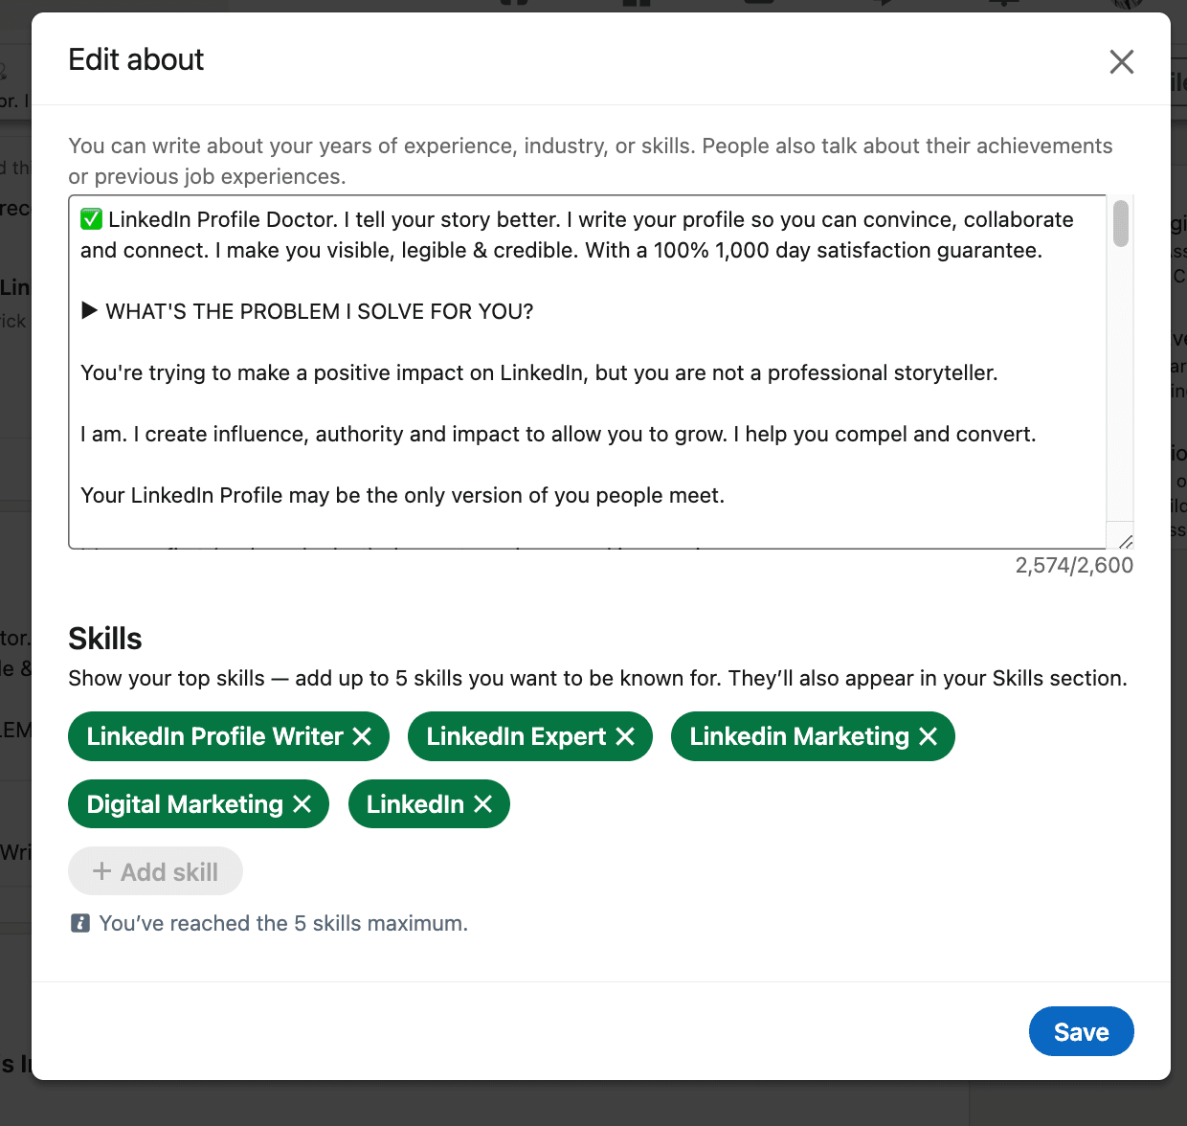Image resolution: width=1187 pixels, height=1126 pixels.
Task: Remove the LinkedIn skill chip
Action: tap(483, 804)
